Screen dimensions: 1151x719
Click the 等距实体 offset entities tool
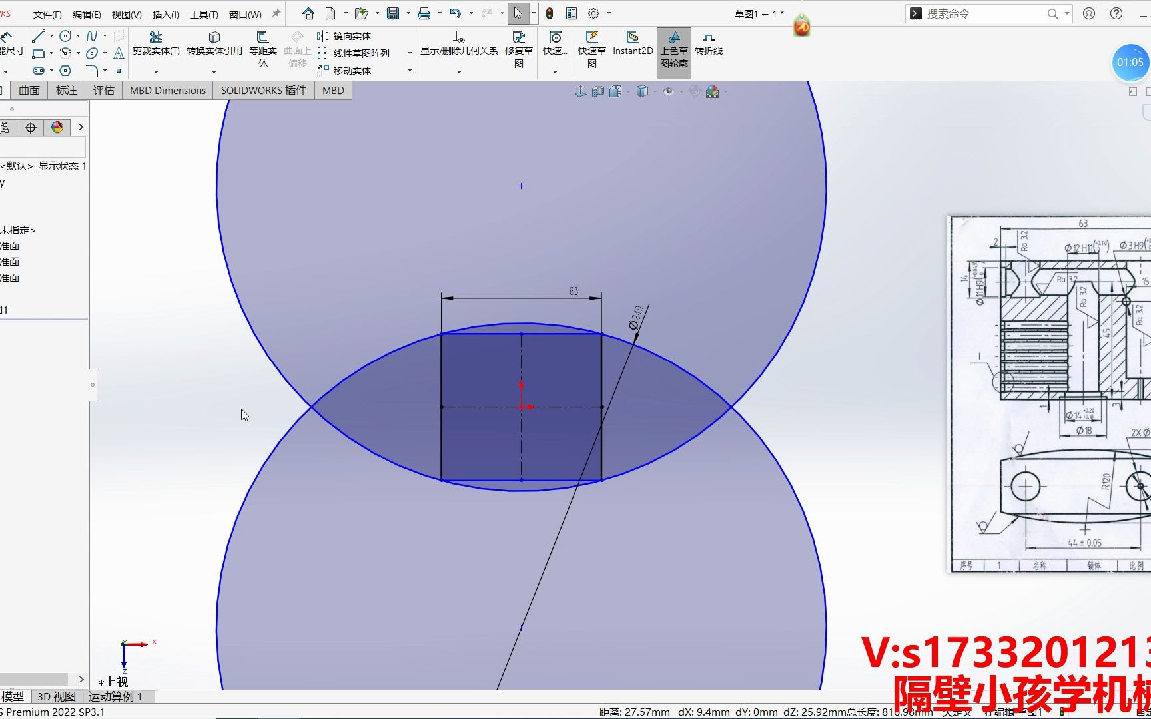click(263, 49)
